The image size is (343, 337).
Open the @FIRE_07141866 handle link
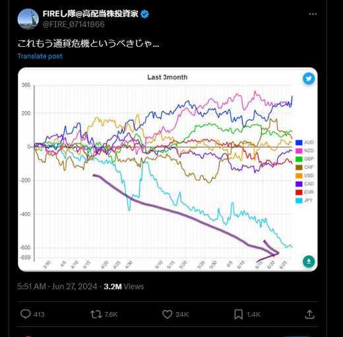click(74, 24)
